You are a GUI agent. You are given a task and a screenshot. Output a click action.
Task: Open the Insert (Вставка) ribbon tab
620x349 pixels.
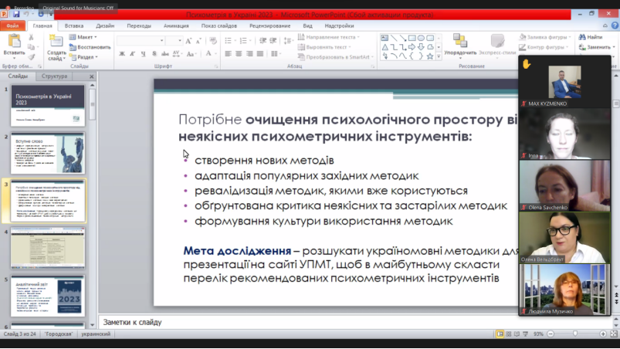click(x=74, y=25)
